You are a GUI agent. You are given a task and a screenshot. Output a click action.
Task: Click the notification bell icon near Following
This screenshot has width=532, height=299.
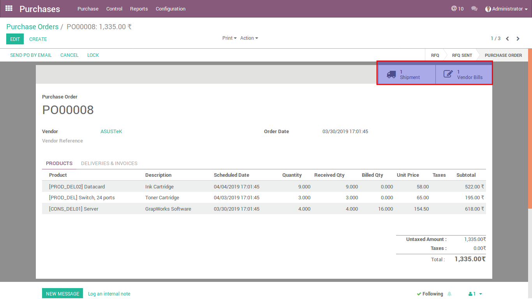pyautogui.click(x=449, y=294)
